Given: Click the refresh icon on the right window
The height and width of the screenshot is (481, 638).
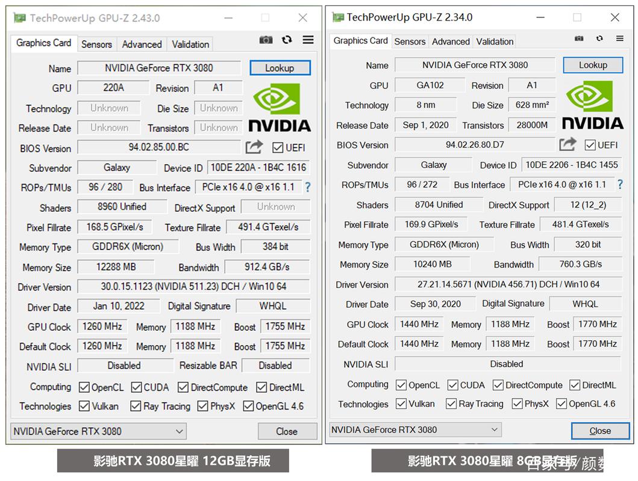Looking at the screenshot, I should point(599,37).
